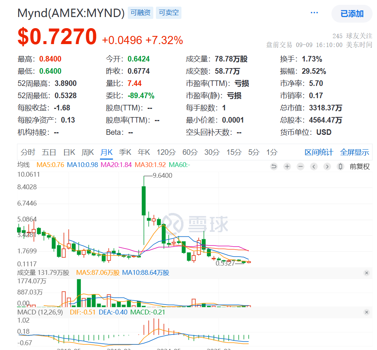Click the 0.5327 chart low label
This screenshot has height=350, width=377.
tap(225, 263)
